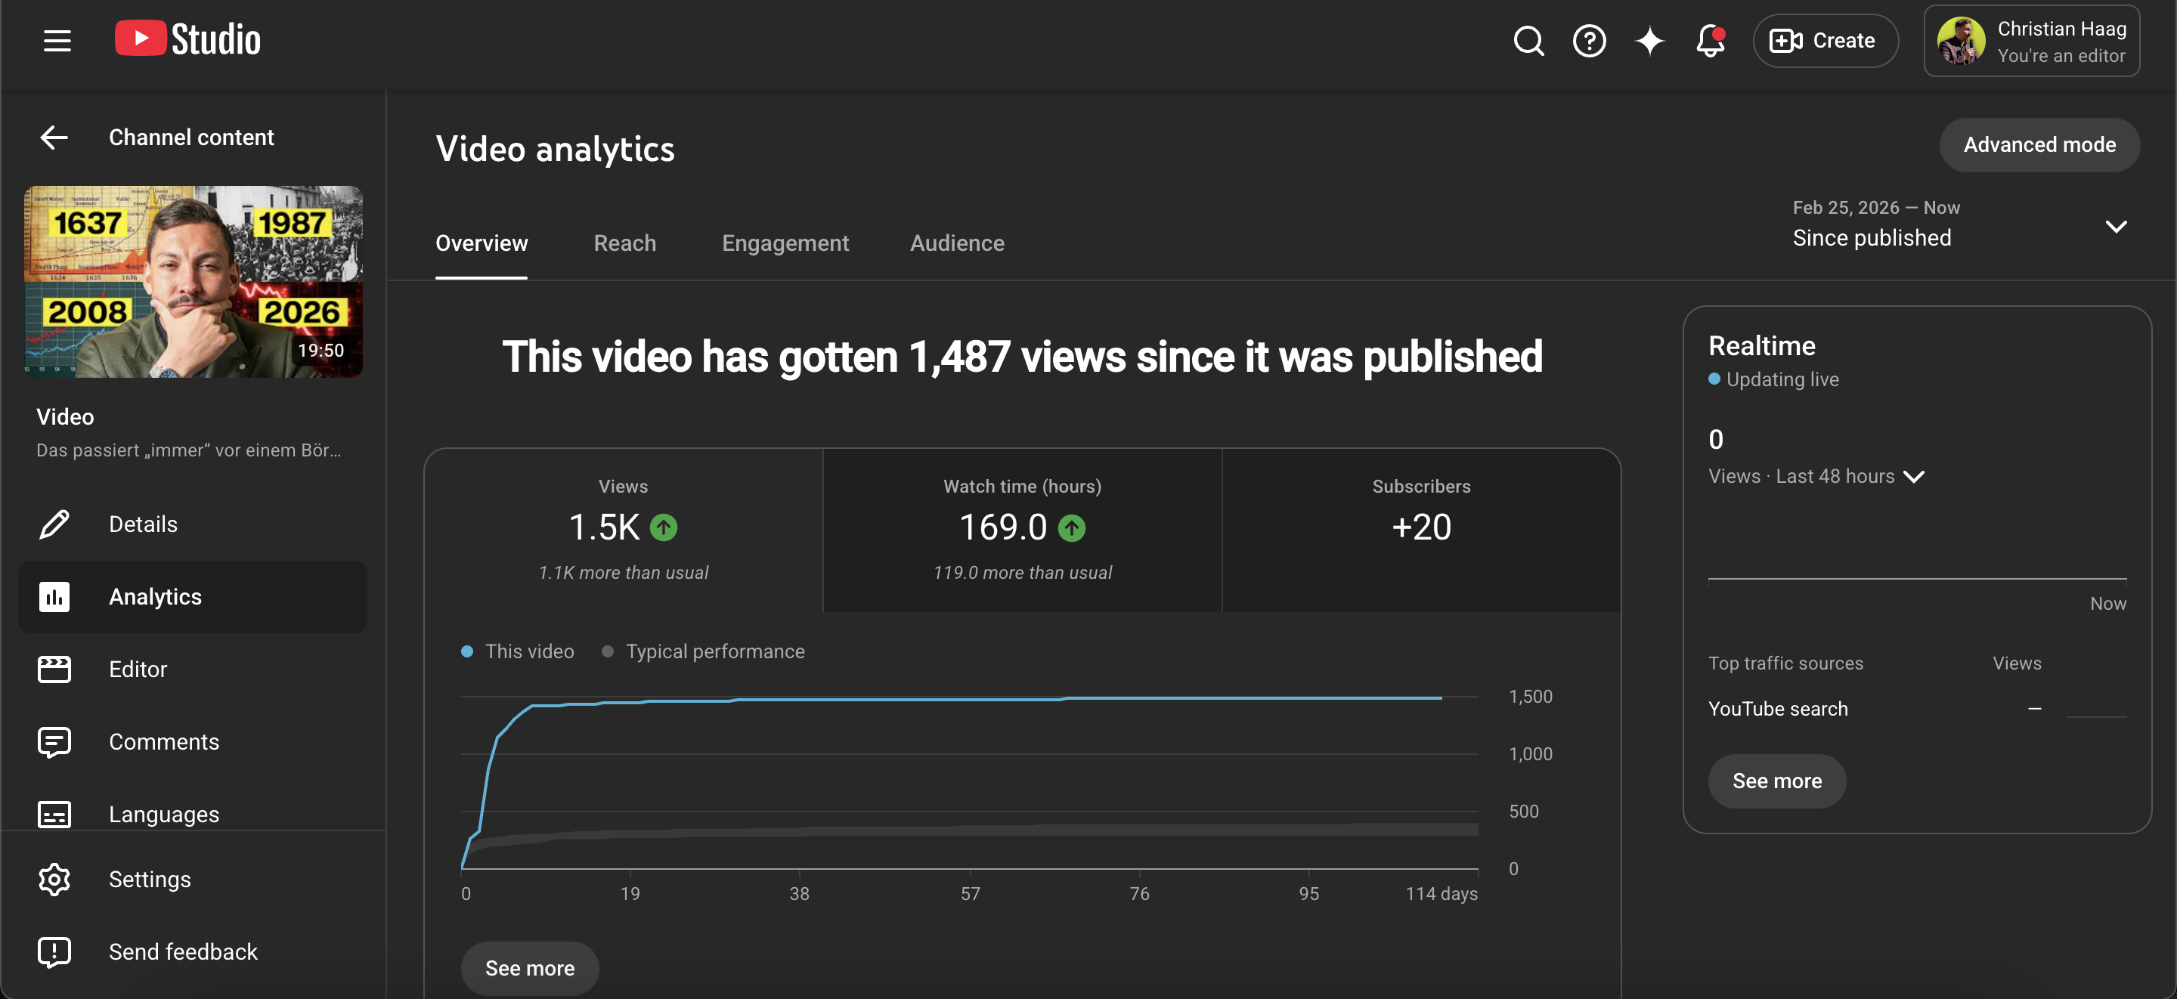
Task: Click the video thumbnail preview
Action: tap(194, 281)
